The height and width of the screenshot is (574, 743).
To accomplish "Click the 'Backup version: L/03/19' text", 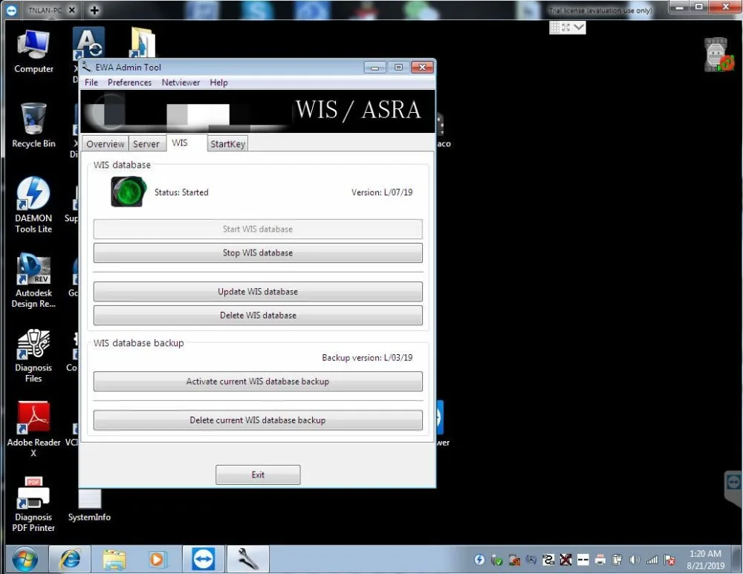I will [367, 358].
